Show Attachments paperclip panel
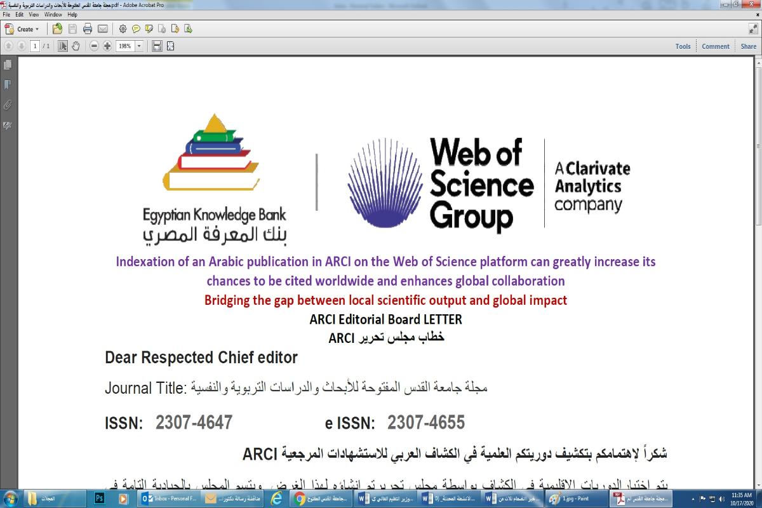Viewport: 762px width, 508px height. click(x=8, y=105)
